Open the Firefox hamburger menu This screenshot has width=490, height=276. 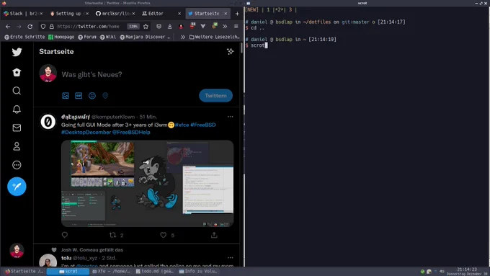pos(236,27)
